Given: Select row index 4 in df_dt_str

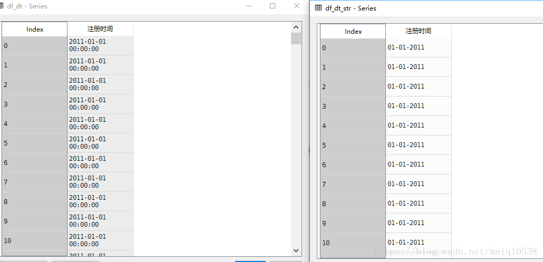Looking at the screenshot, I should pyautogui.click(x=353, y=125).
